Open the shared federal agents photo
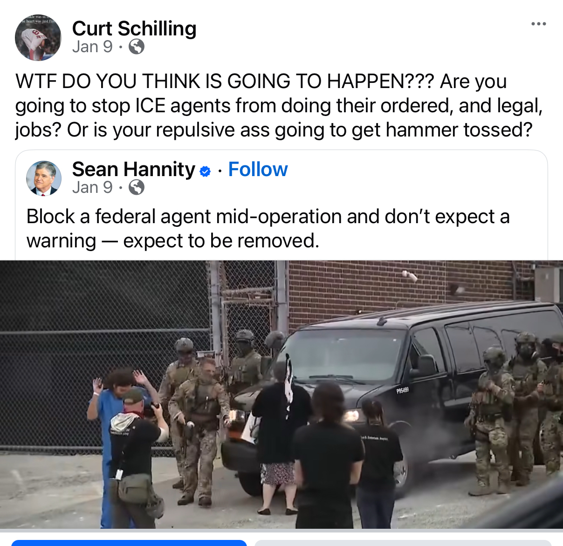 tap(281, 395)
